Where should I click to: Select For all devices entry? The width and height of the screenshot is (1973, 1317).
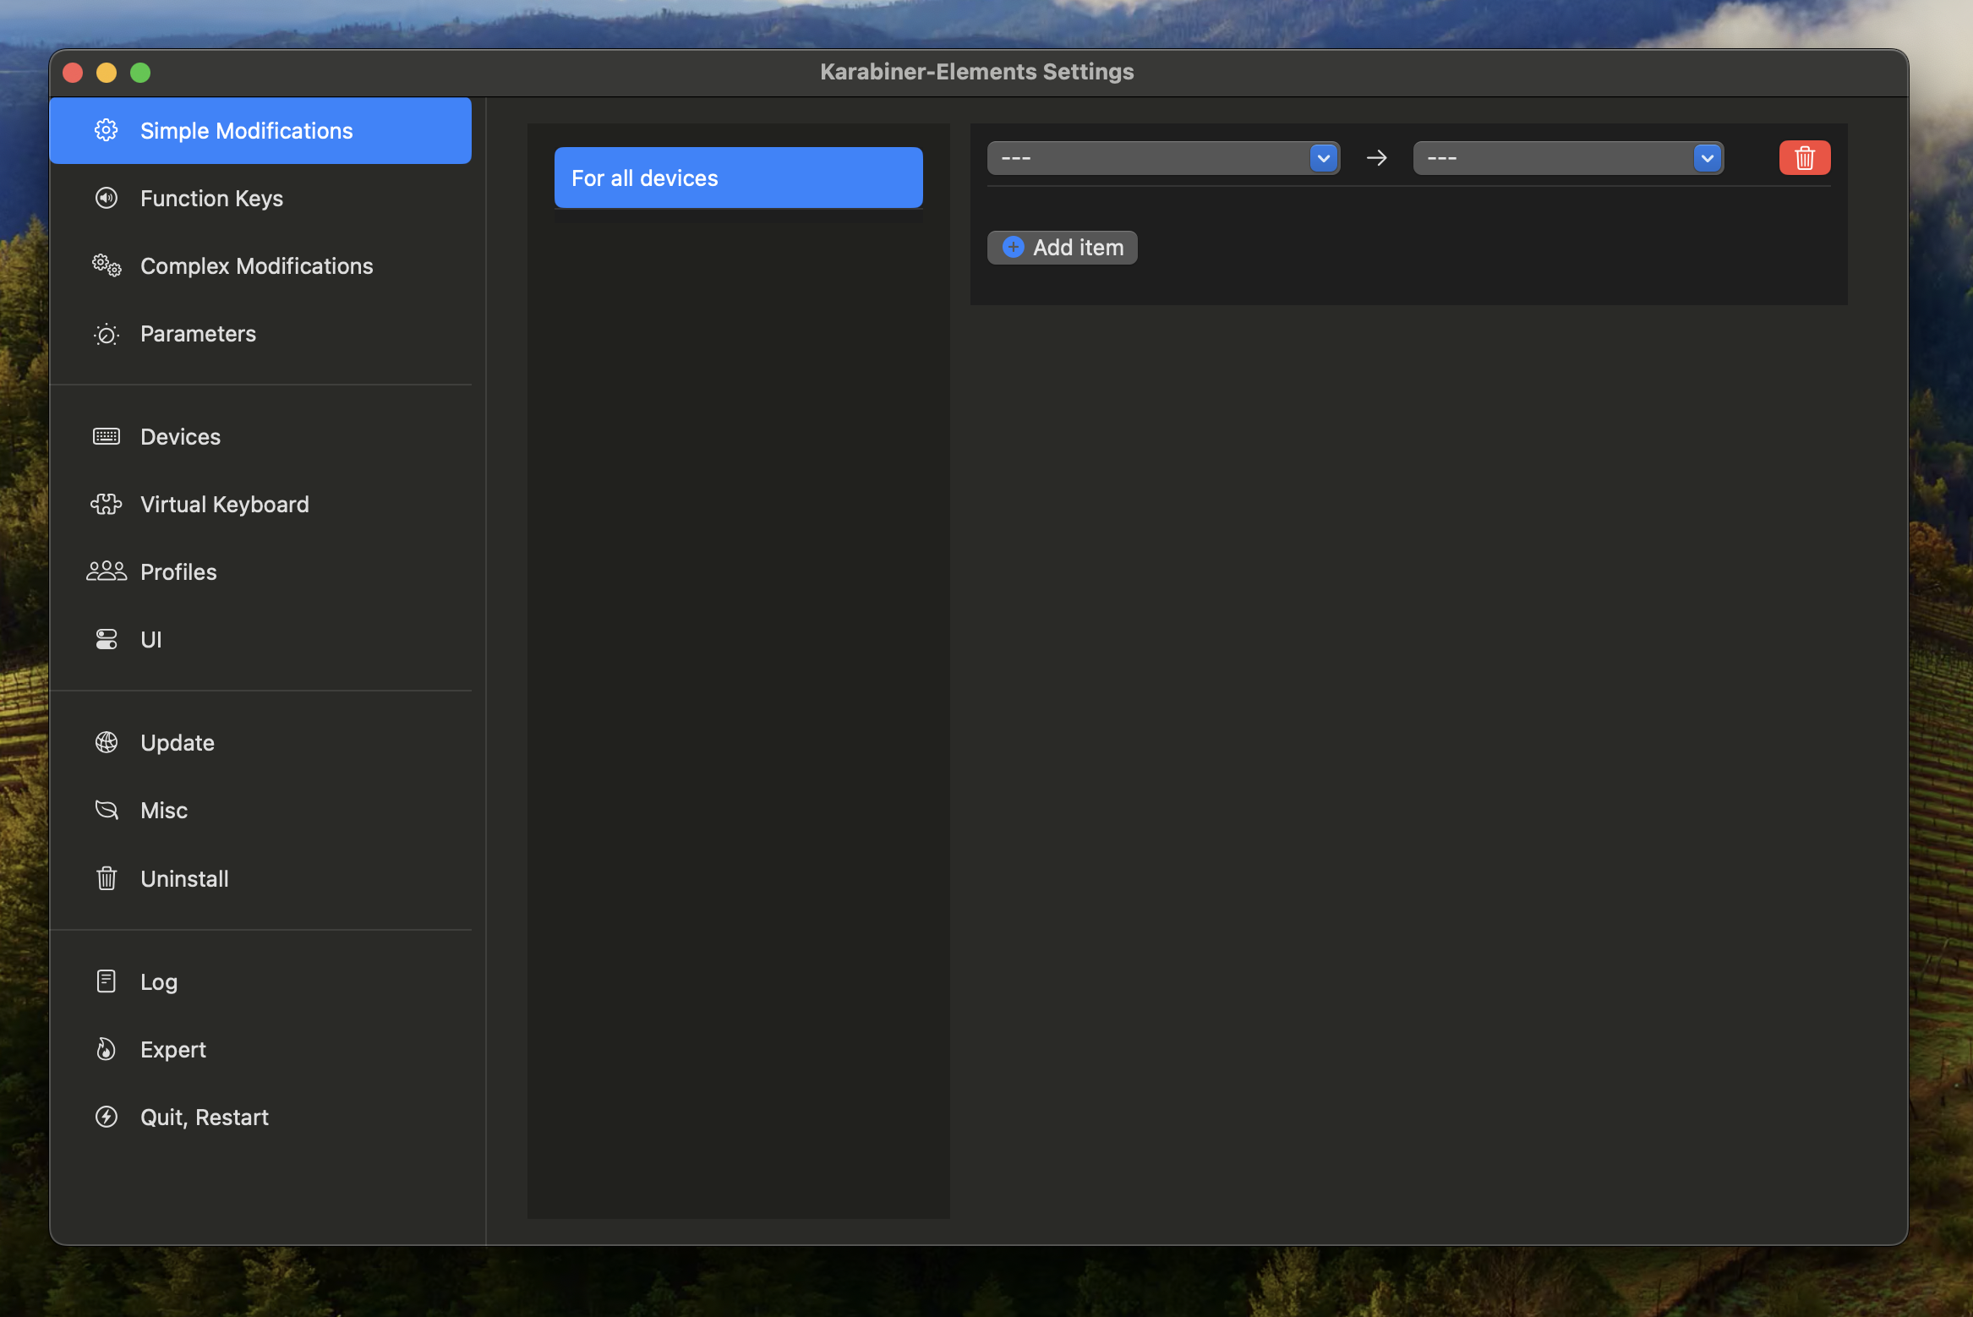pos(738,178)
